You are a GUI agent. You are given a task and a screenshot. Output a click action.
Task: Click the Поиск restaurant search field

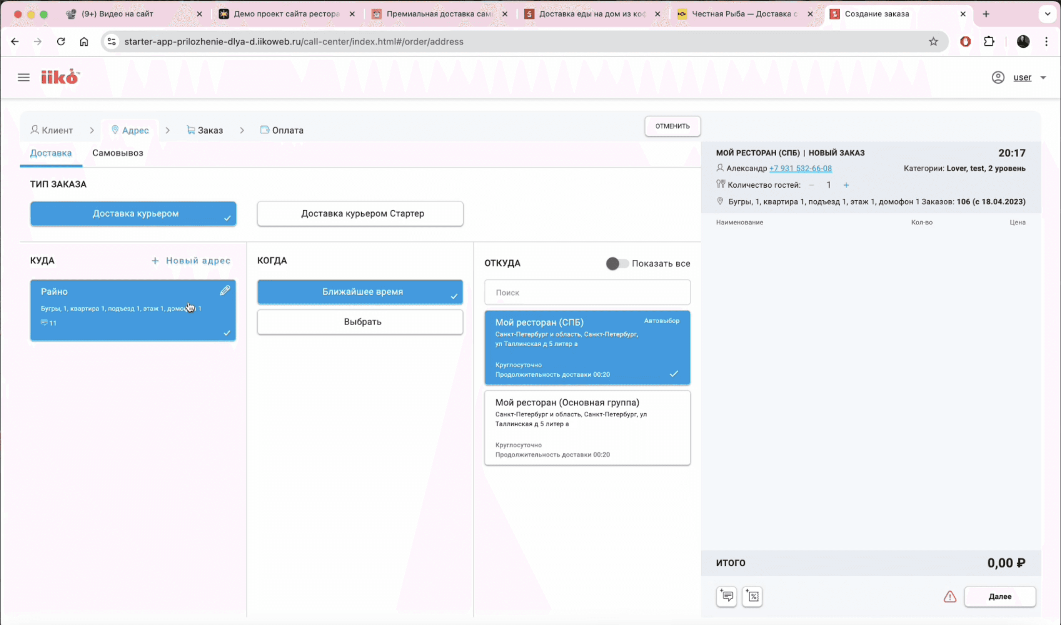pyautogui.click(x=587, y=292)
